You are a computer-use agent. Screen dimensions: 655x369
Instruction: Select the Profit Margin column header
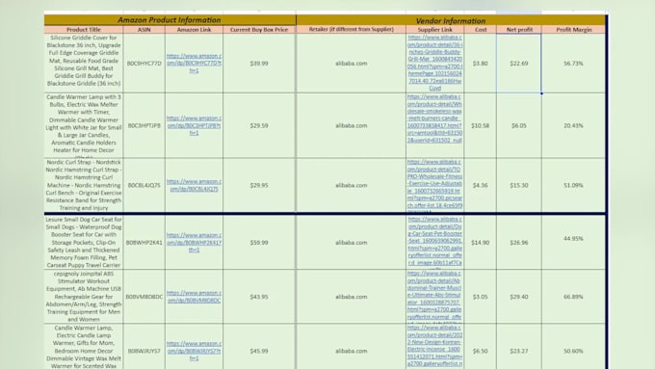coord(573,30)
